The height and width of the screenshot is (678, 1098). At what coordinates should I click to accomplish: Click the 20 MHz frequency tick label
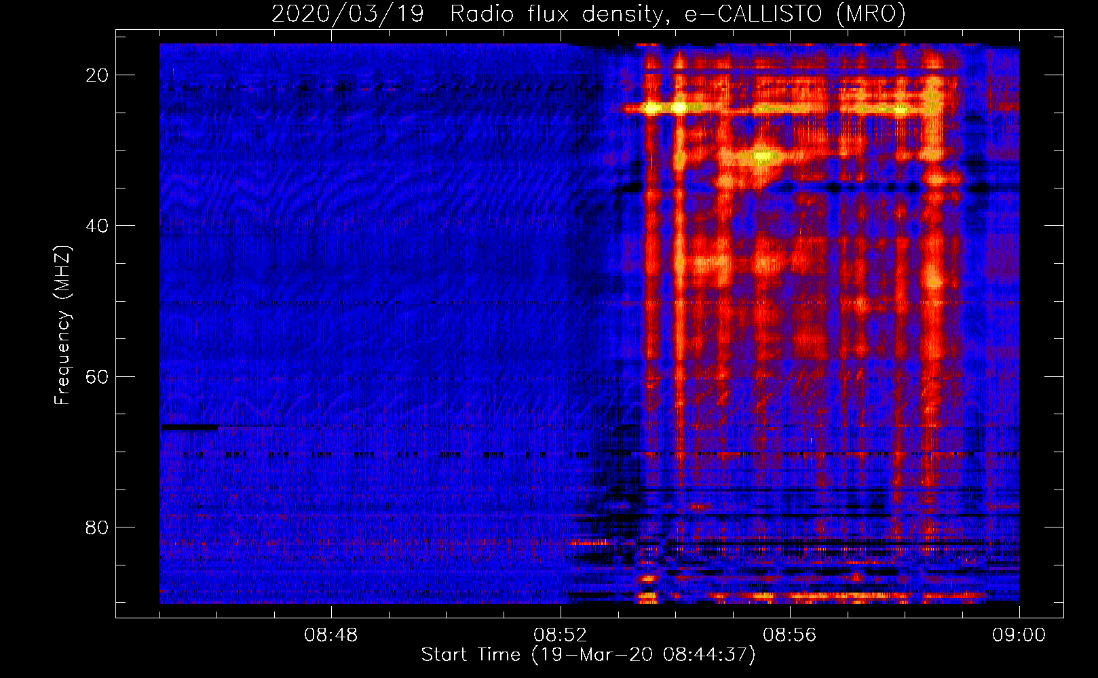tap(97, 75)
